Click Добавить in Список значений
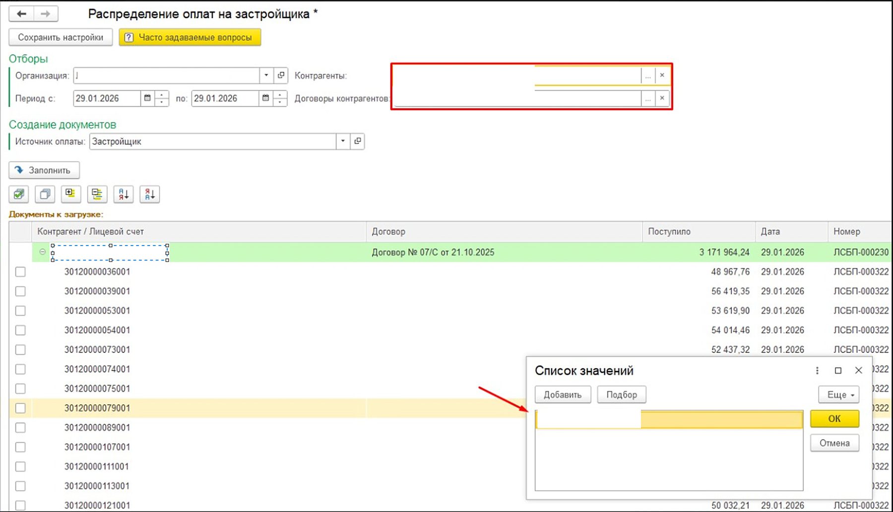 point(563,395)
